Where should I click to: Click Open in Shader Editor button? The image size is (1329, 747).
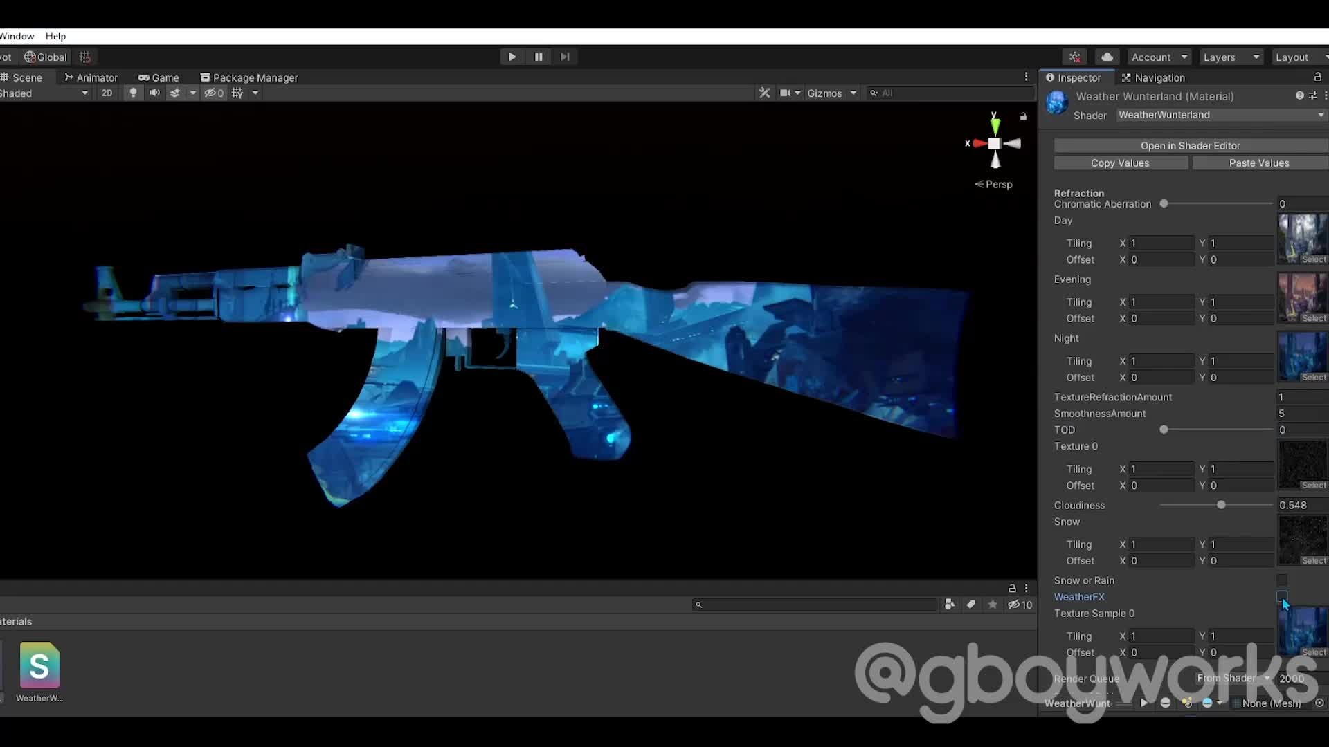1190,145
